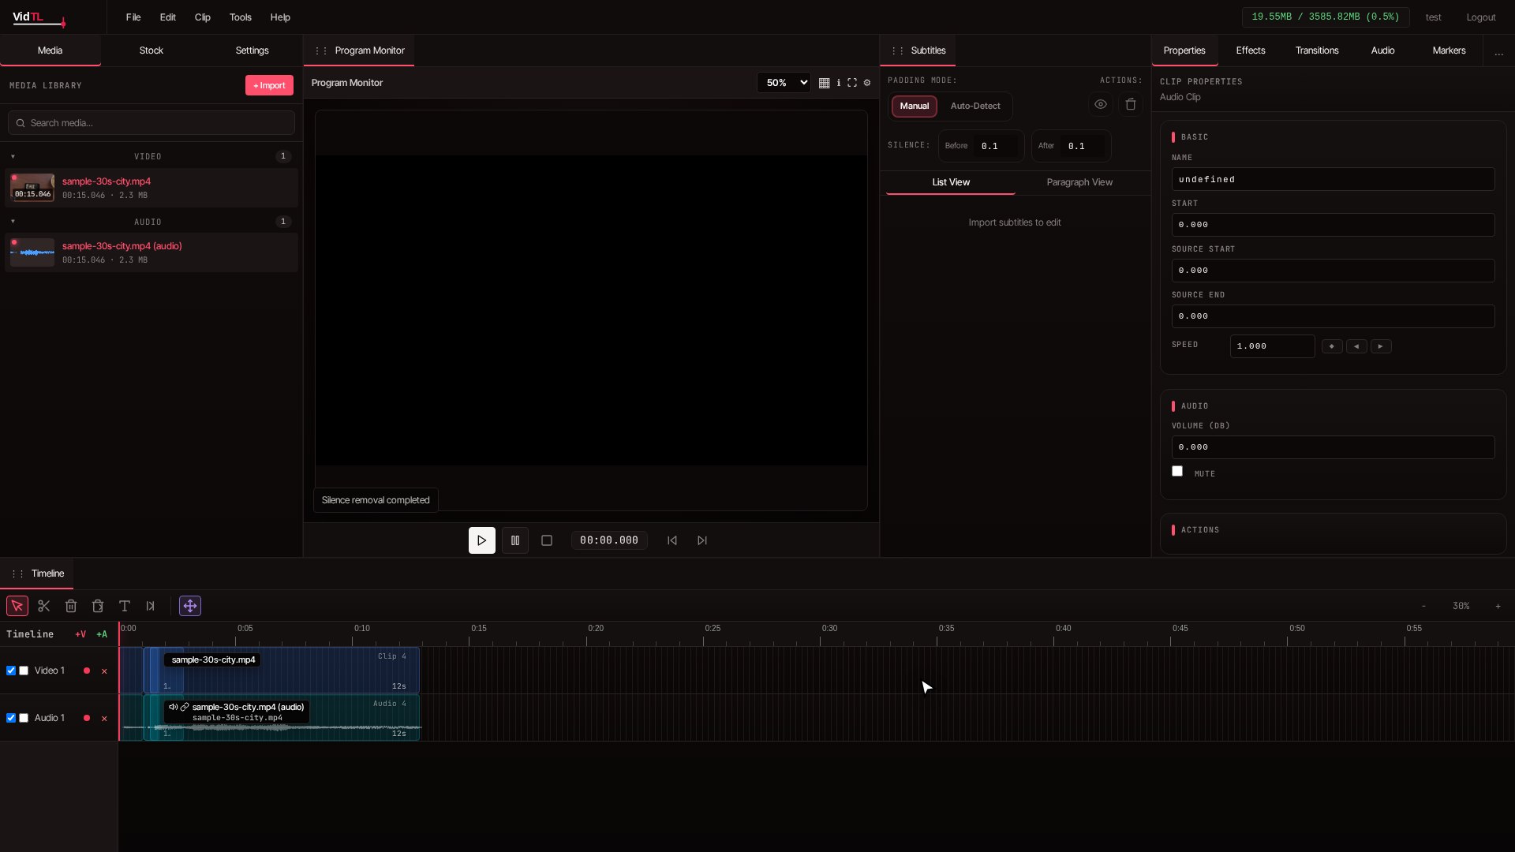Click the Stop square button
Image resolution: width=1515 pixels, height=852 pixels.
547,540
